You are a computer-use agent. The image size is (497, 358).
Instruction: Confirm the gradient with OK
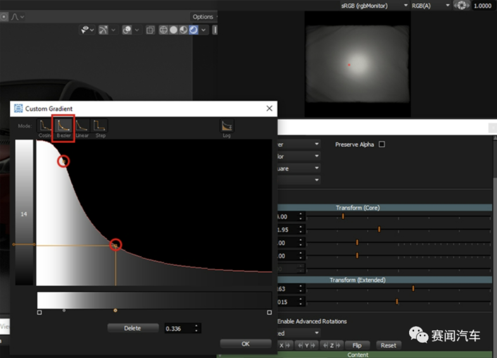pyautogui.click(x=246, y=344)
